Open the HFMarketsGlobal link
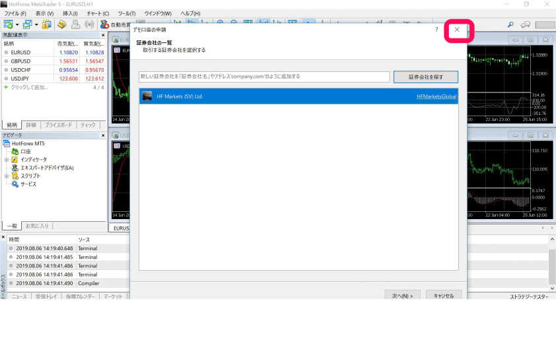Screen dimensions: 556x340 coord(436,96)
